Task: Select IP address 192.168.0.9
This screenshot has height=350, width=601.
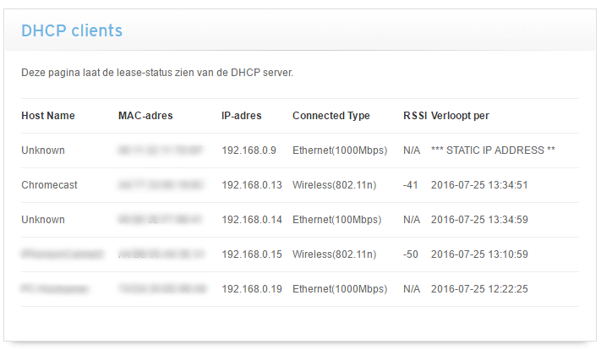Action: 249,150
